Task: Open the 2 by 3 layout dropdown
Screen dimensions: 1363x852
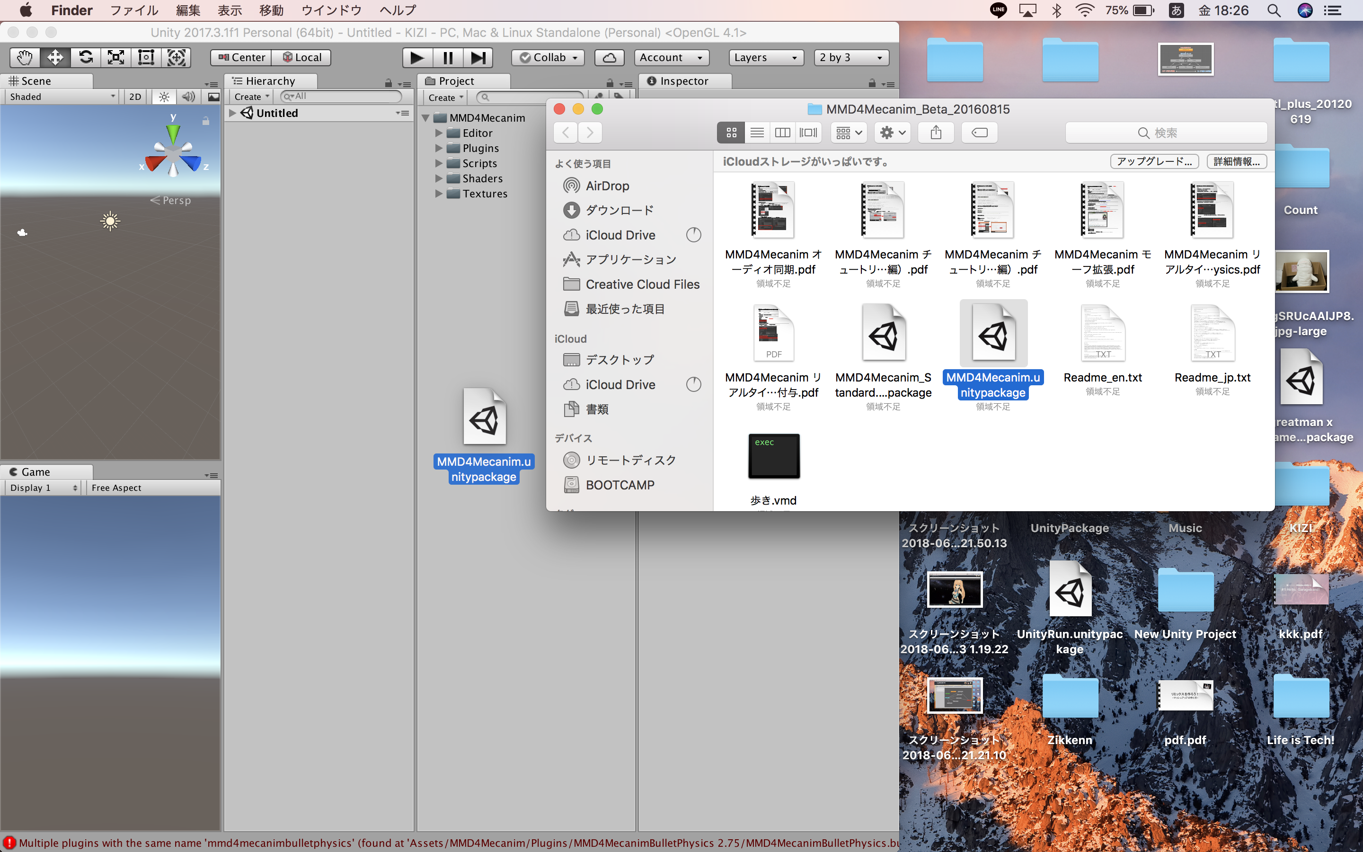Action: [850, 58]
